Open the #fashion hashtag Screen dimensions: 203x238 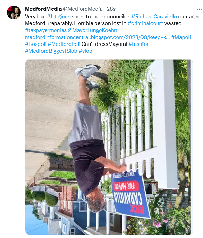(139, 44)
